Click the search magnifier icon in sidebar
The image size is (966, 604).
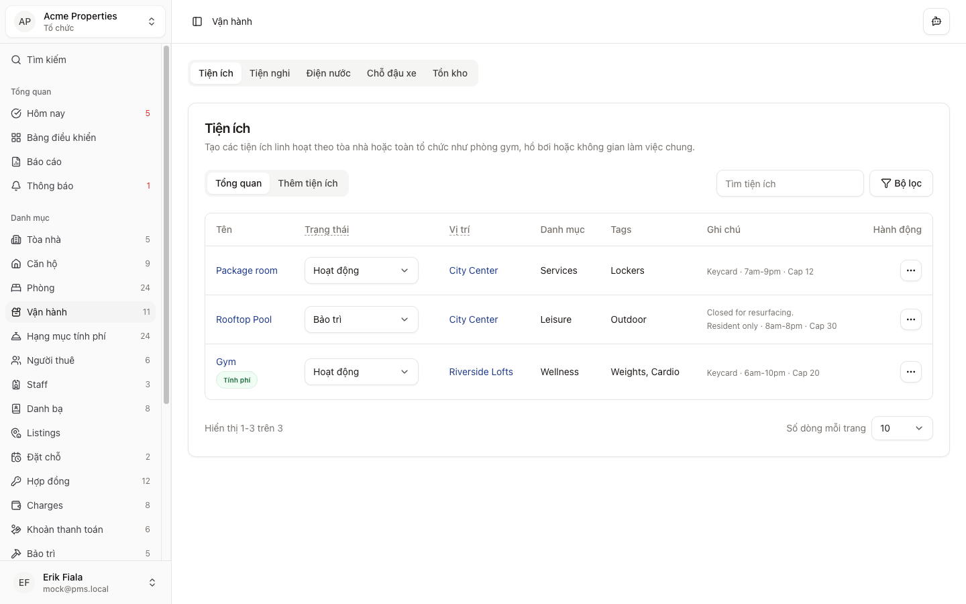16,60
